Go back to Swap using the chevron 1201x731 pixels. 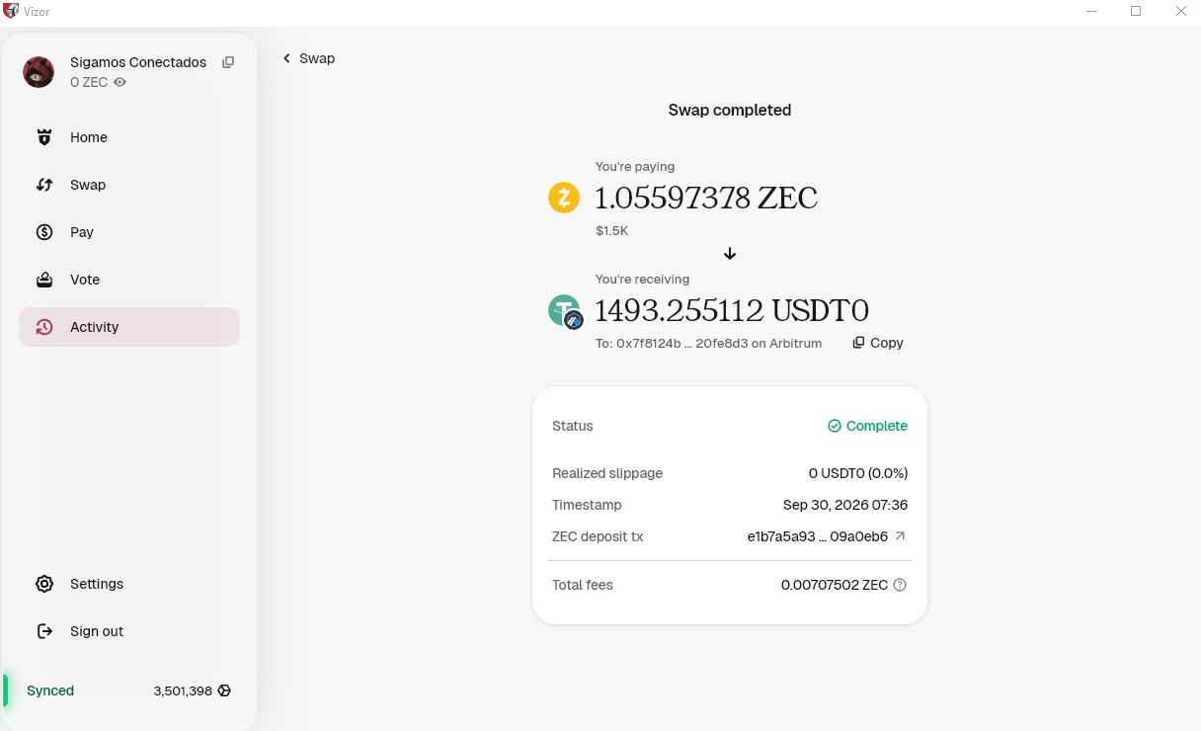286,58
